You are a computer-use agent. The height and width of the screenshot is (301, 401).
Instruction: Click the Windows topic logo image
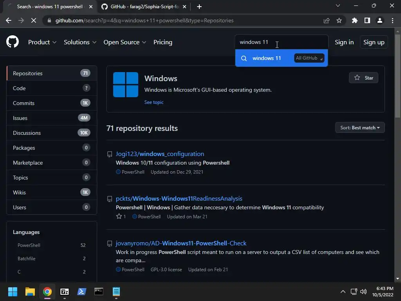pos(126,85)
